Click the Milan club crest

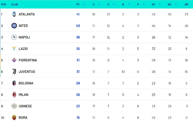pyautogui.click(x=14, y=95)
